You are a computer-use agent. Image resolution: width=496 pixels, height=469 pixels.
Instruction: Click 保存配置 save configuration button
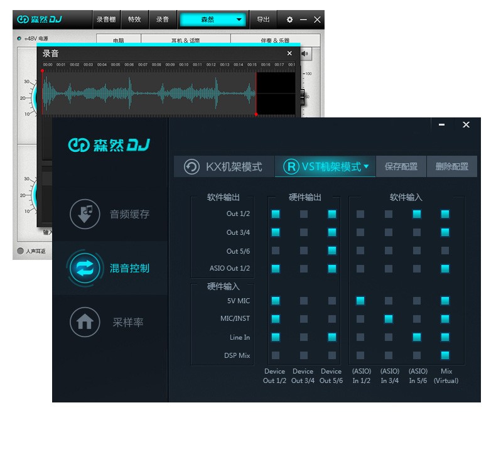(401, 166)
